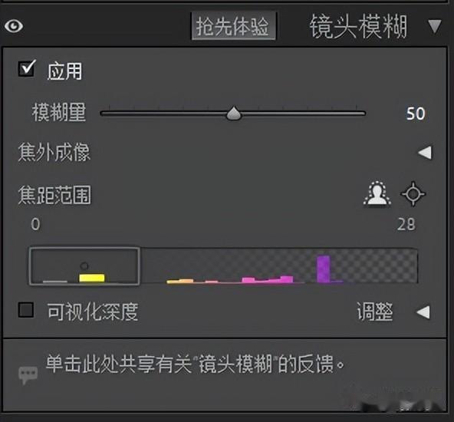Click the 抢先体验 early access badge
454x422 pixels.
coord(233,26)
